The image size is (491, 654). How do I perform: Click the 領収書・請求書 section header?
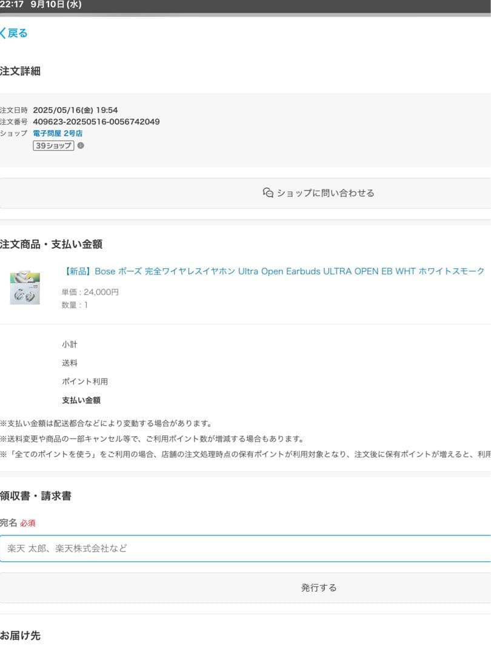pyautogui.click(x=36, y=496)
